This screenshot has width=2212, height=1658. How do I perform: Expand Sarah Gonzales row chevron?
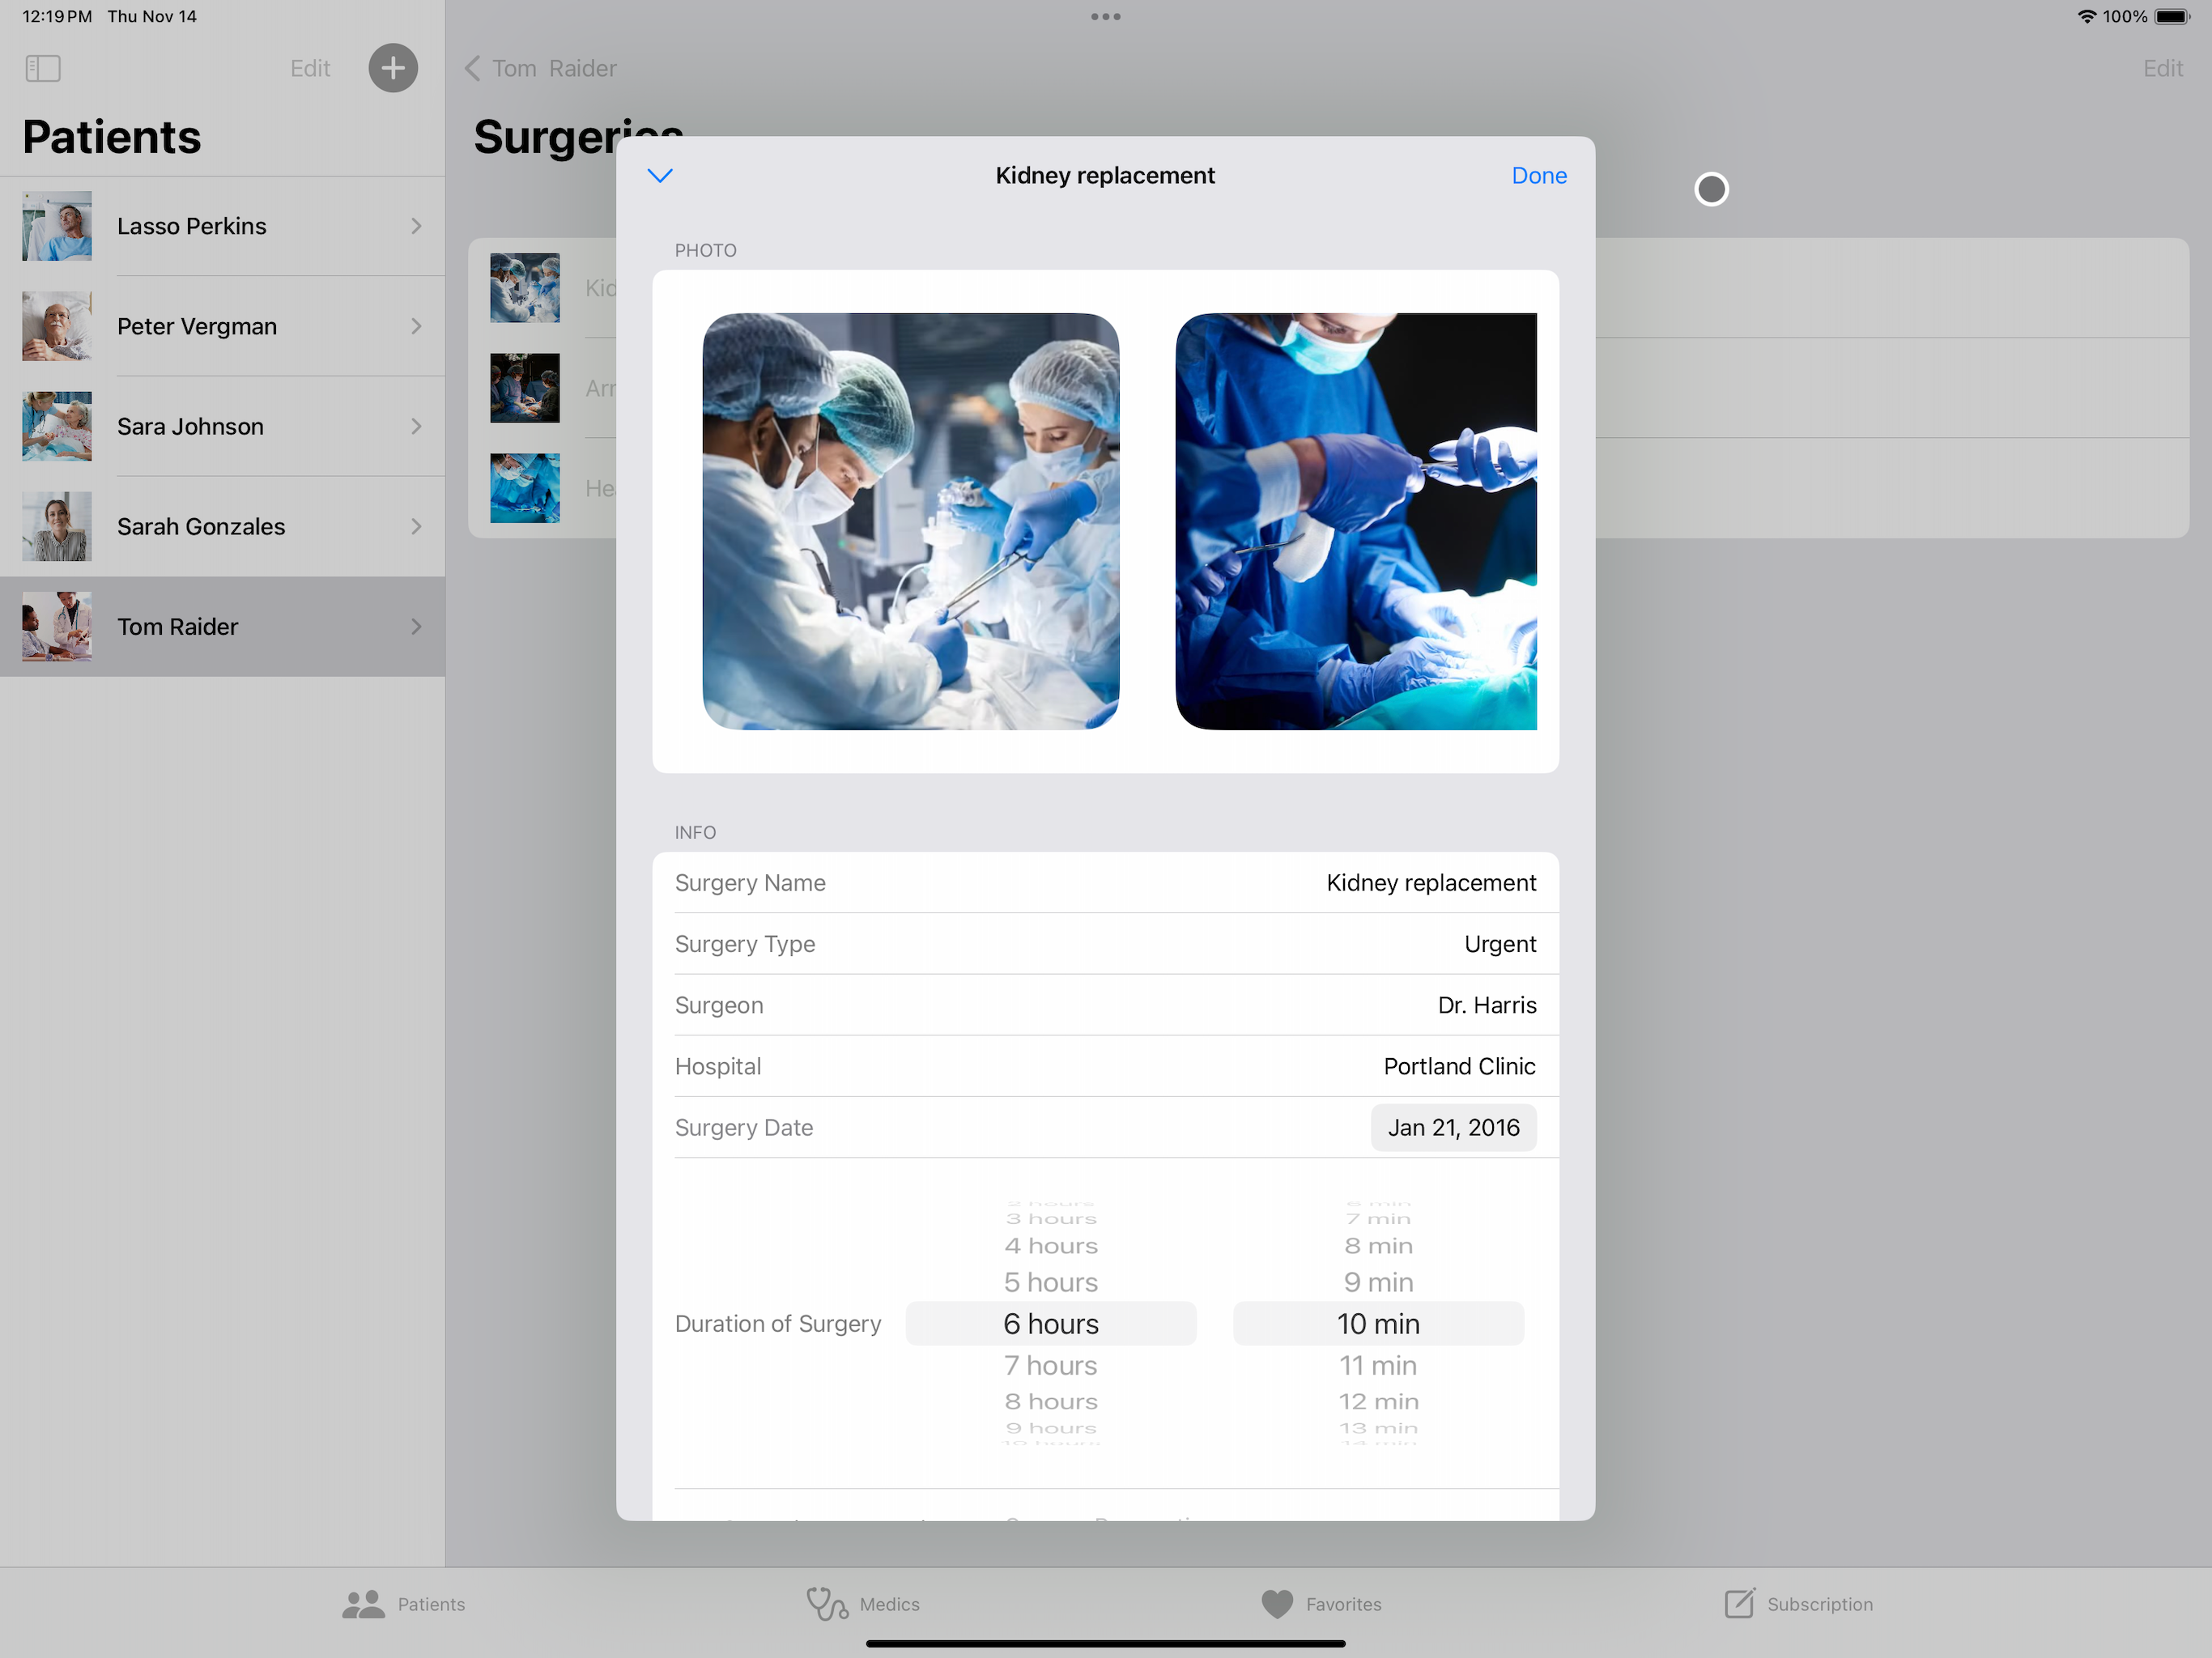click(x=416, y=526)
